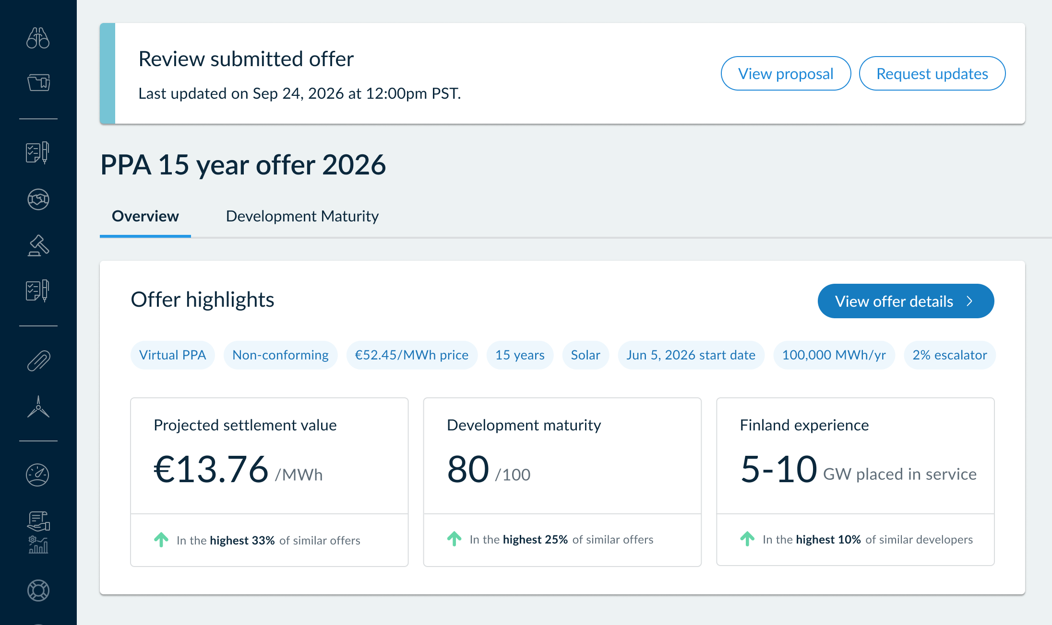
Task: Open the upper checklist and pen icon
Action: pyautogui.click(x=38, y=153)
